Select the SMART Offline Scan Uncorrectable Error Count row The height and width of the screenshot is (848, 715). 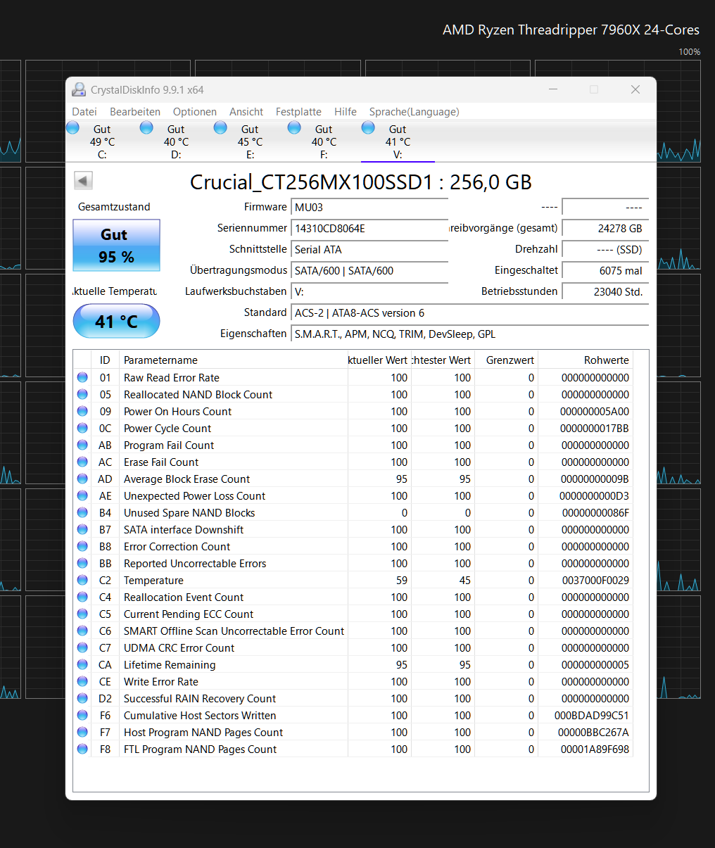353,631
